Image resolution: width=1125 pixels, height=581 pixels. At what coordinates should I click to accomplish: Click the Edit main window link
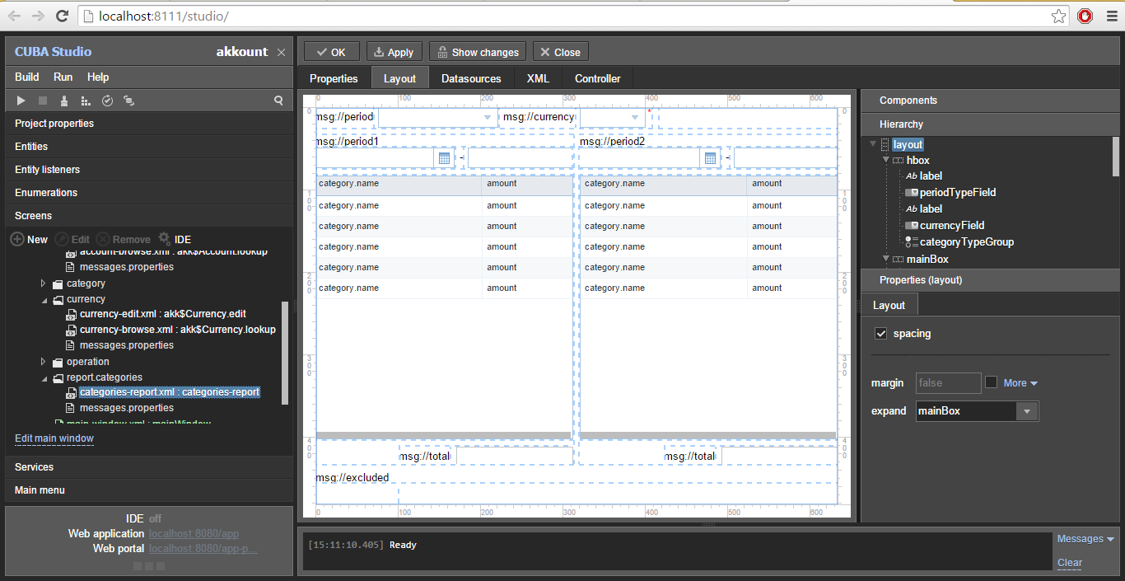(x=54, y=438)
